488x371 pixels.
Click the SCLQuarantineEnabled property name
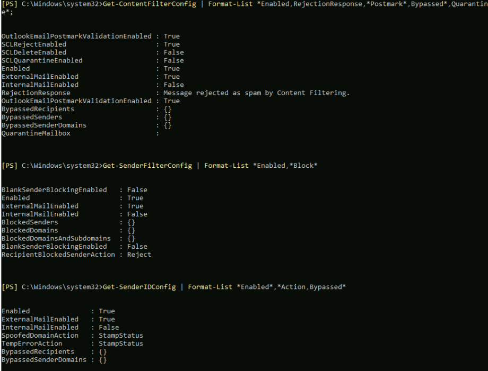pos(42,60)
